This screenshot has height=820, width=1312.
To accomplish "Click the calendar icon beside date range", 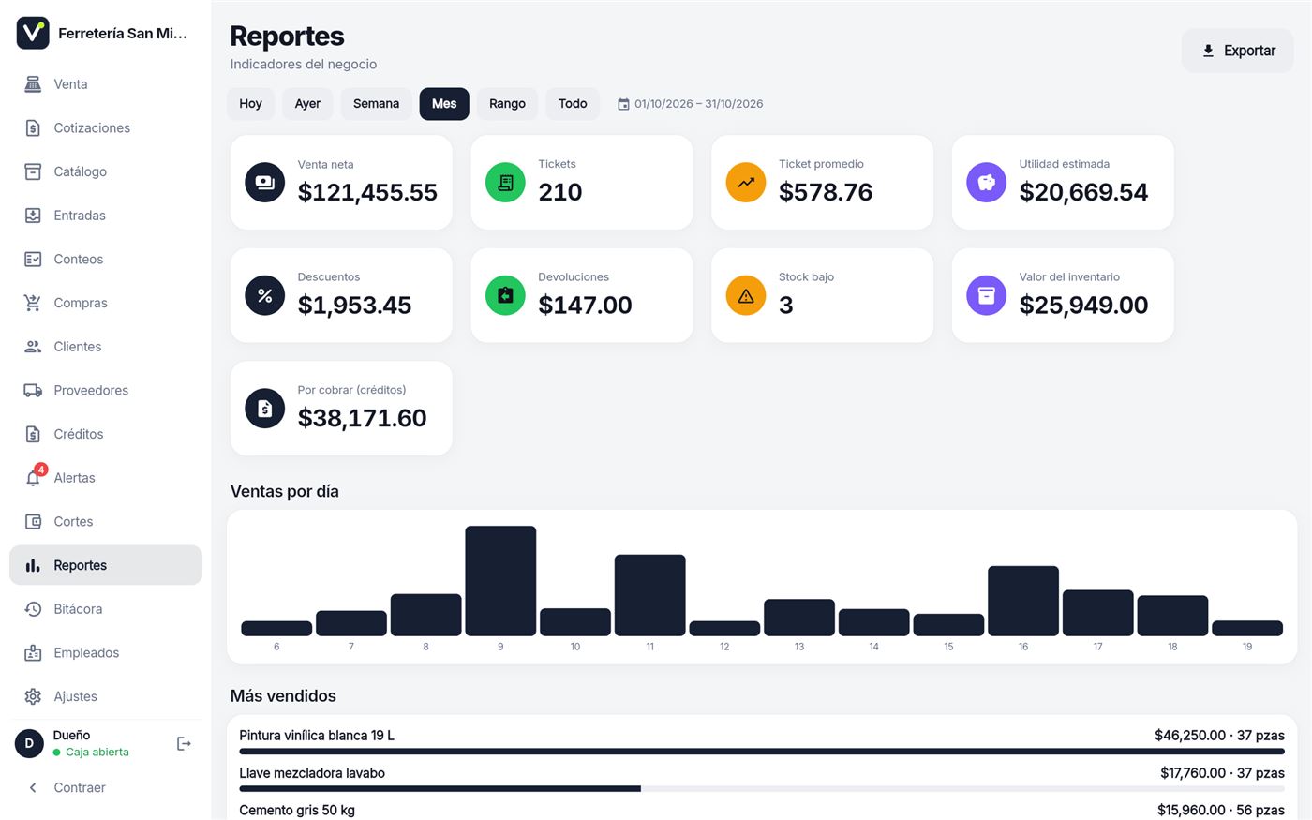I will (623, 104).
